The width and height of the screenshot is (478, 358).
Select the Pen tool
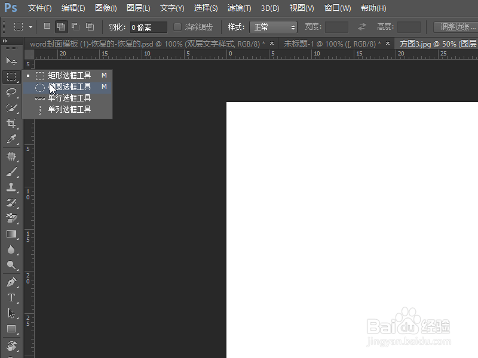pyautogui.click(x=11, y=282)
